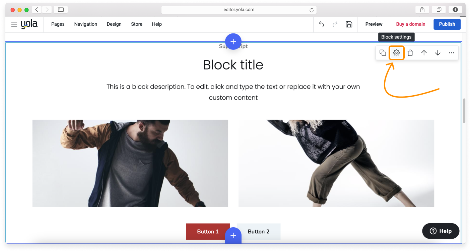
Task: Toggle the browser sidebar
Action: click(x=61, y=9)
